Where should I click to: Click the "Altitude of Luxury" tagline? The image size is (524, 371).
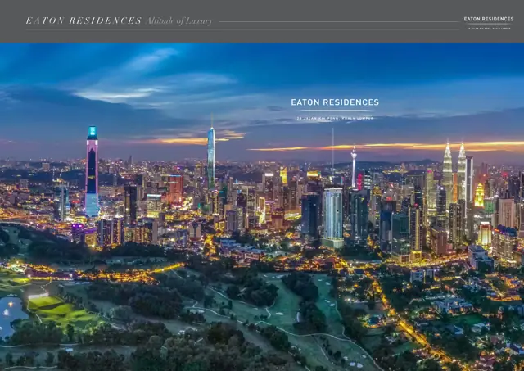point(178,21)
